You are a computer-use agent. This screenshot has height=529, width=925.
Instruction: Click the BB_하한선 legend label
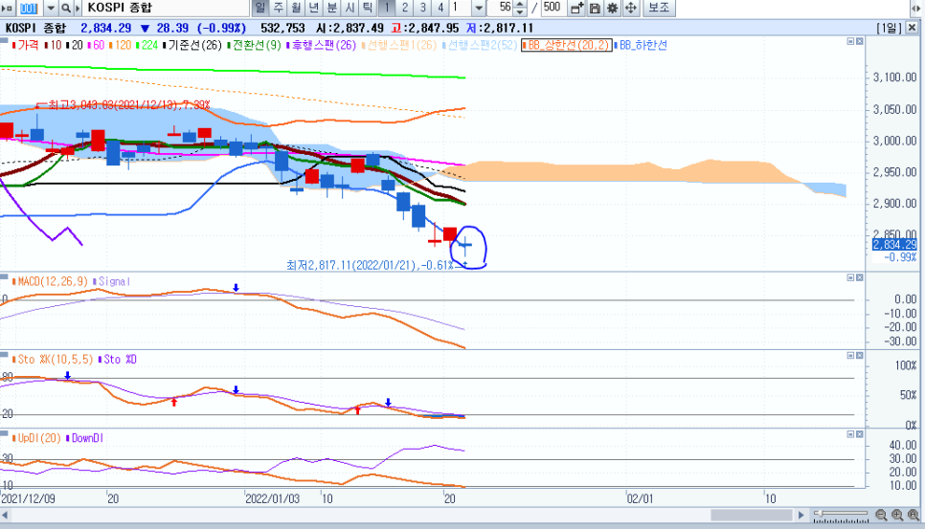tap(641, 45)
